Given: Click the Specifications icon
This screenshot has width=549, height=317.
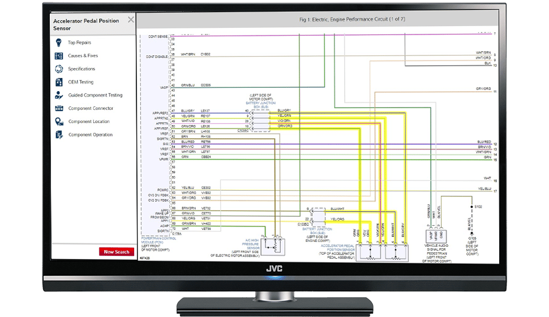Looking at the screenshot, I should pyautogui.click(x=59, y=68).
